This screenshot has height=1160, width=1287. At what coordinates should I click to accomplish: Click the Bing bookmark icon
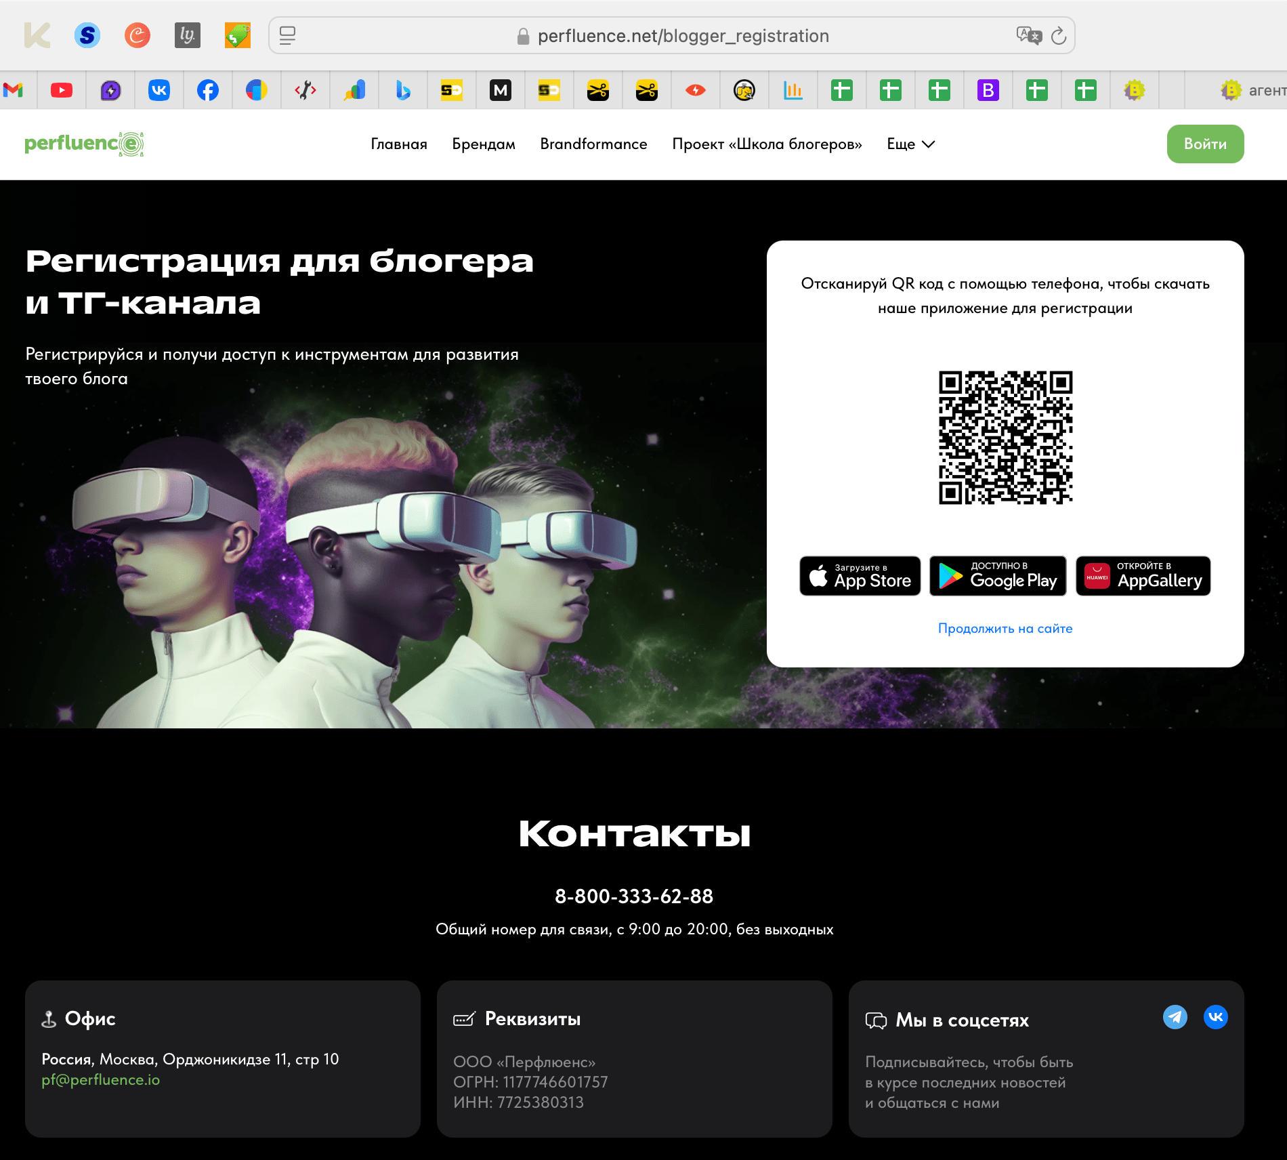(x=403, y=90)
